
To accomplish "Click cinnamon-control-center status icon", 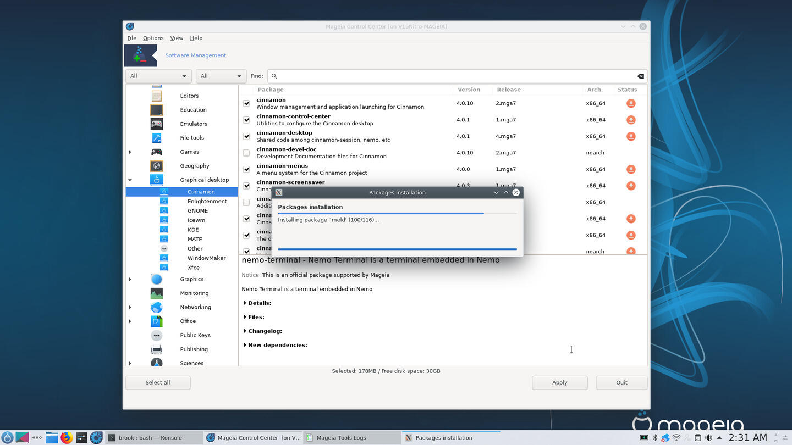I will click(x=631, y=120).
